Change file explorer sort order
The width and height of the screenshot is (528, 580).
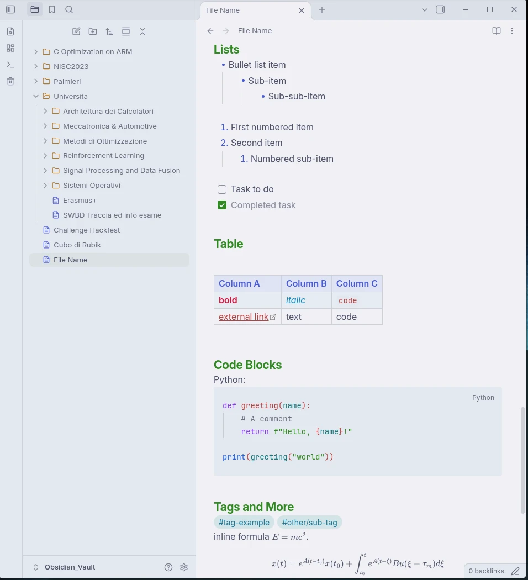click(109, 31)
